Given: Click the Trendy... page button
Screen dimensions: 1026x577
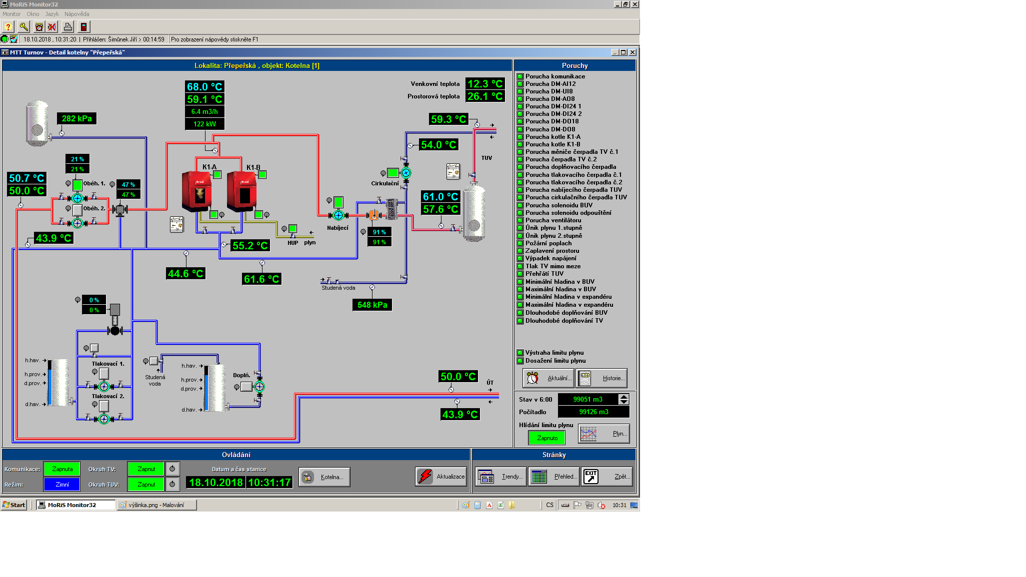Looking at the screenshot, I should [x=501, y=477].
